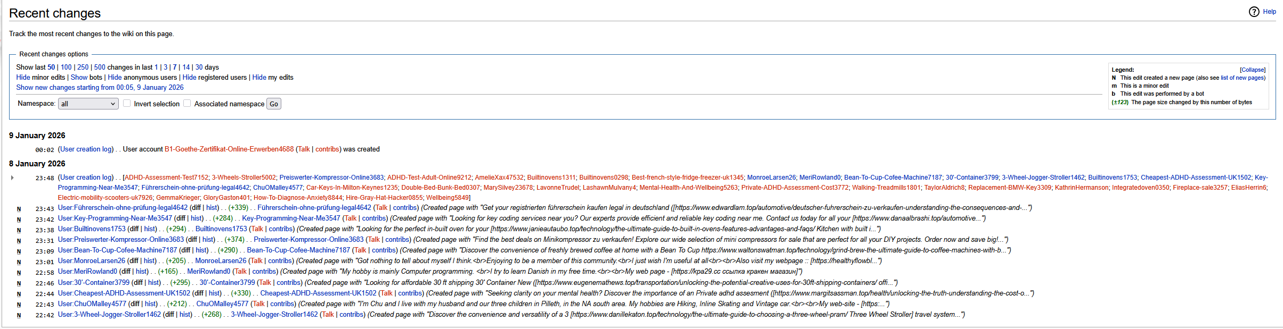Hide my edits
This screenshot has height=329, width=1283.
point(259,78)
